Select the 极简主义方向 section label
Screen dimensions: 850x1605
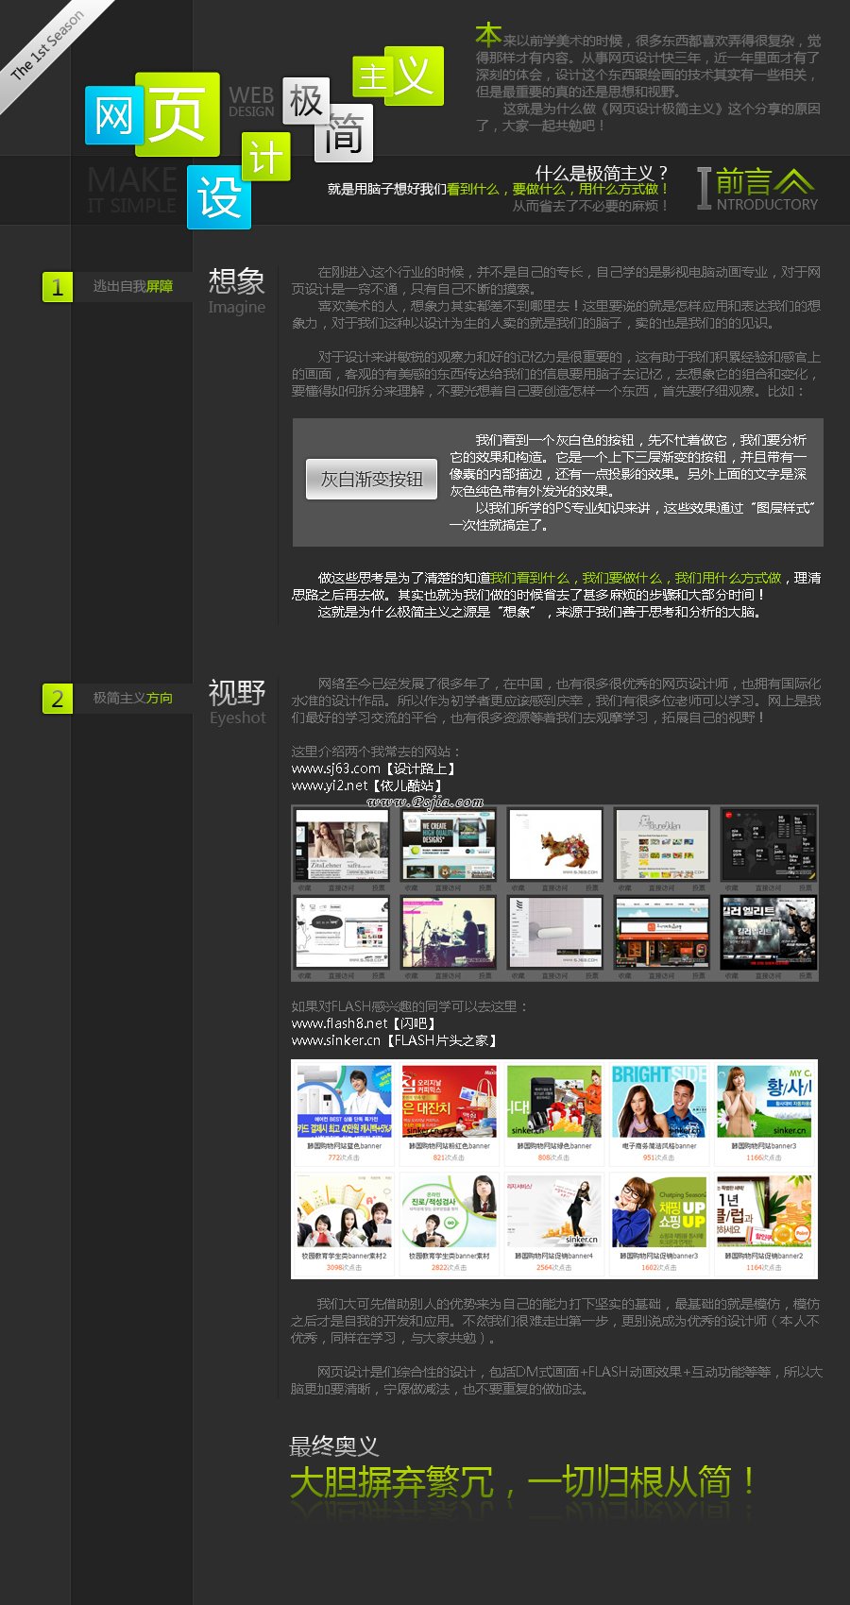[x=132, y=698]
